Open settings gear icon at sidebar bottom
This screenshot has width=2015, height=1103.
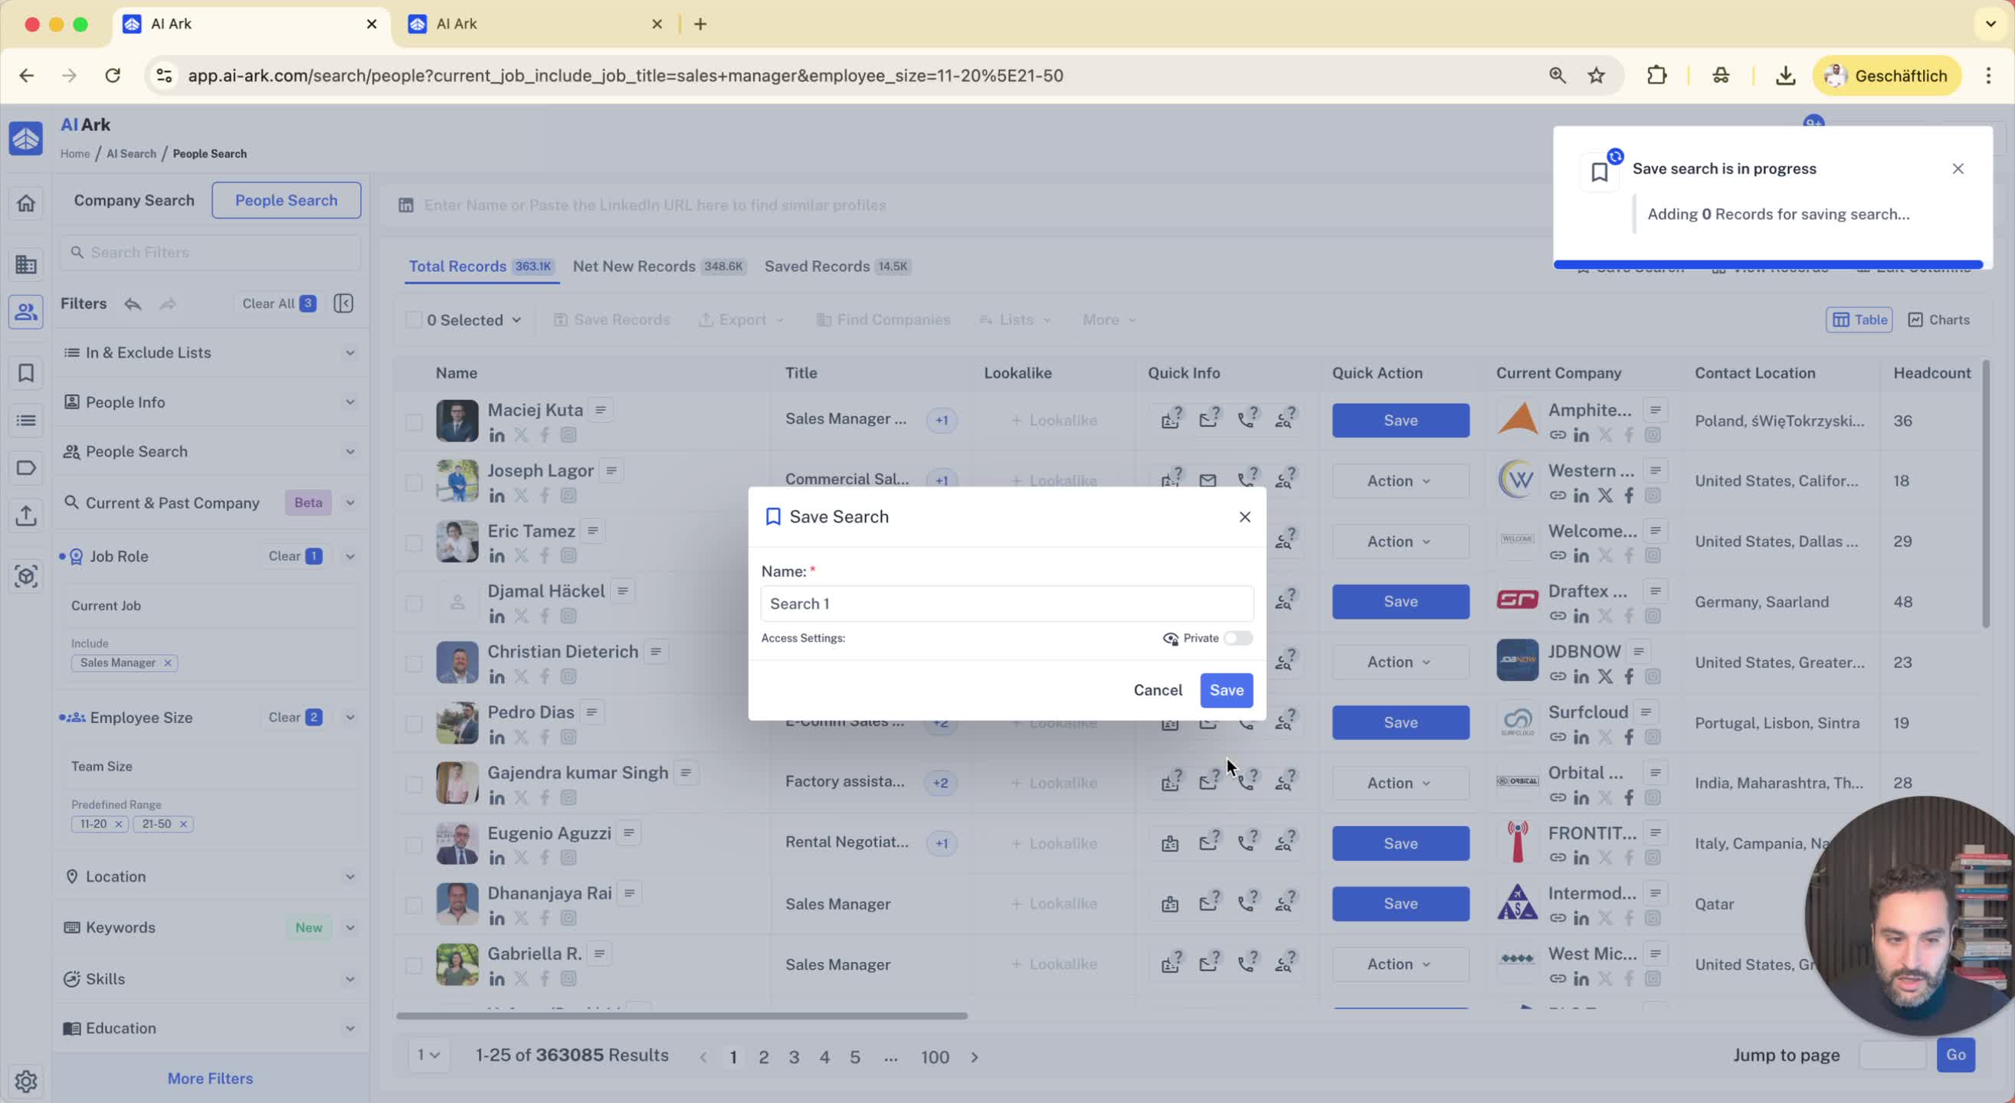point(26,1080)
